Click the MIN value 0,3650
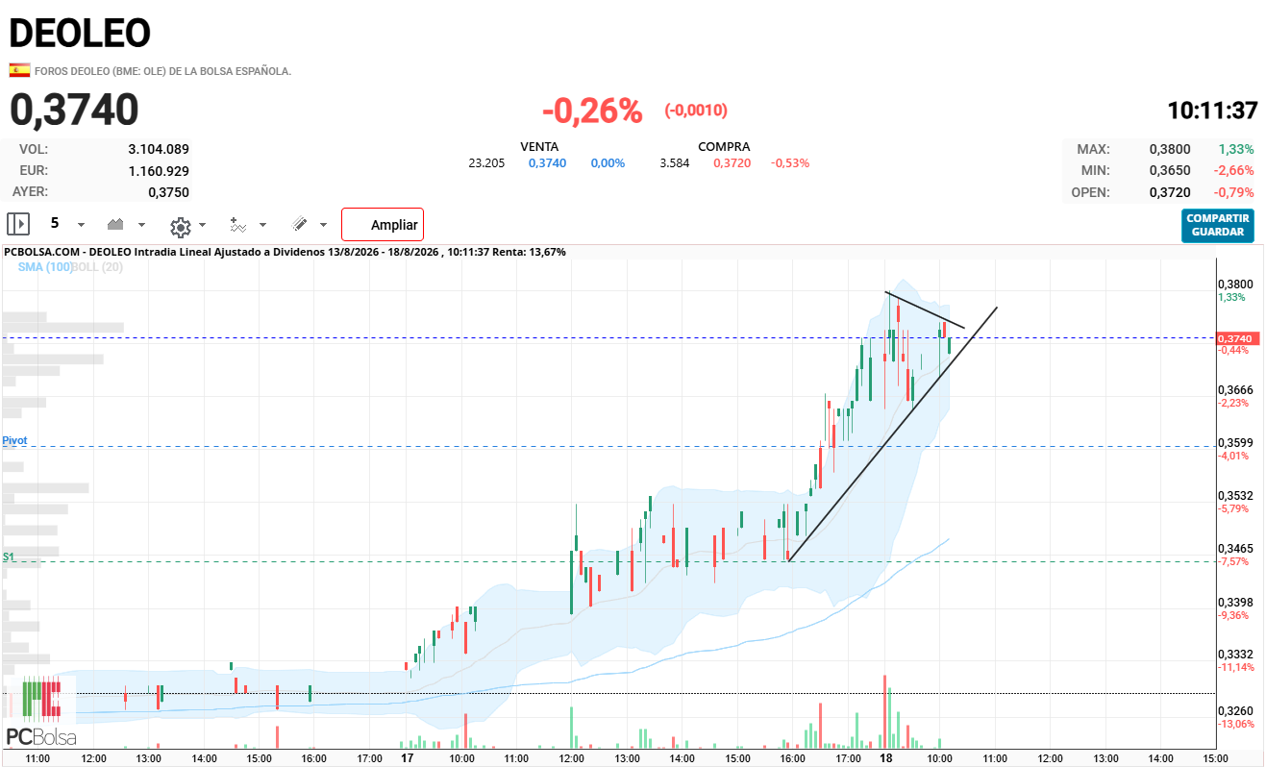 tap(1170, 170)
